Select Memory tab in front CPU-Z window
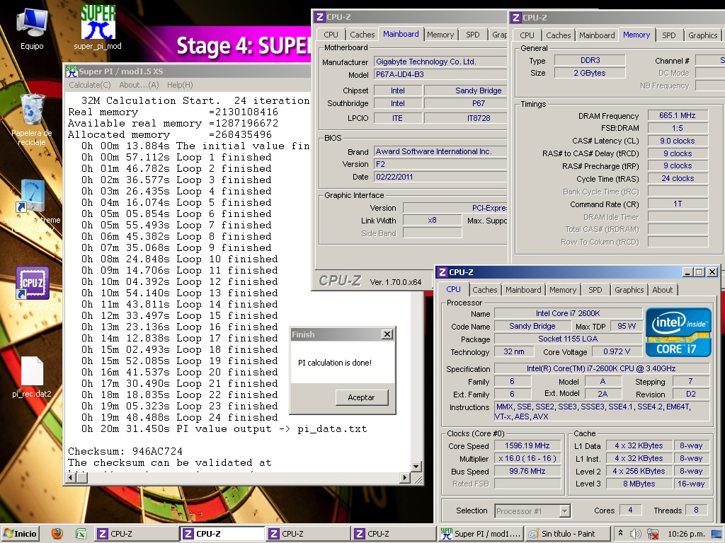This screenshot has width=725, height=543. pos(563,290)
